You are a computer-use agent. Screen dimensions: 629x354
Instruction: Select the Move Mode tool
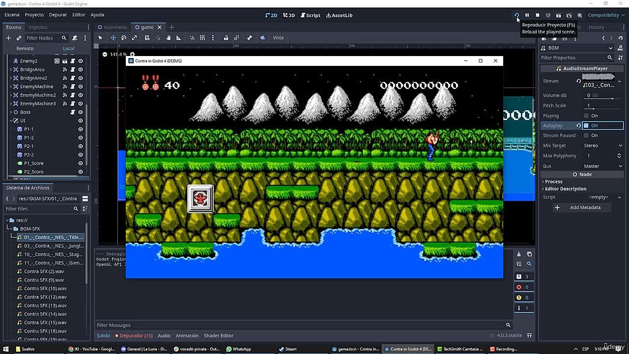click(113, 38)
